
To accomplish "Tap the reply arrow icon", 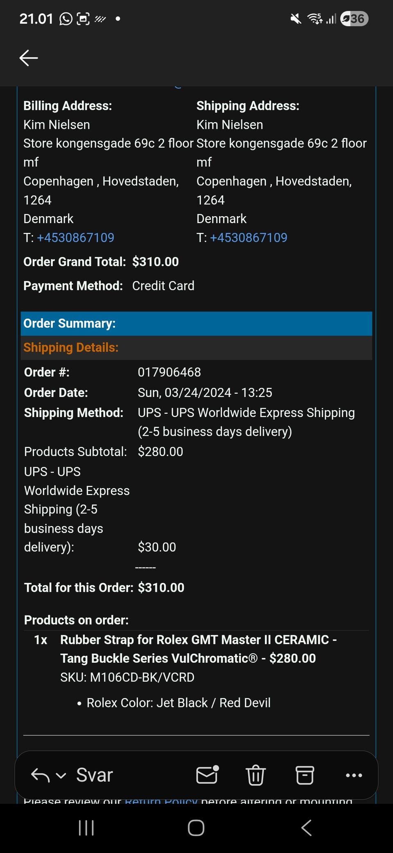I will 40,775.
